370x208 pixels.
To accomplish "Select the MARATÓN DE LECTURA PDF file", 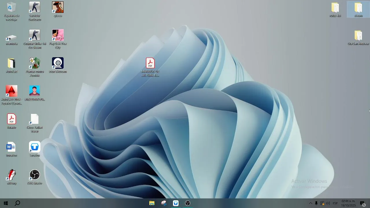I will (x=150, y=67).
